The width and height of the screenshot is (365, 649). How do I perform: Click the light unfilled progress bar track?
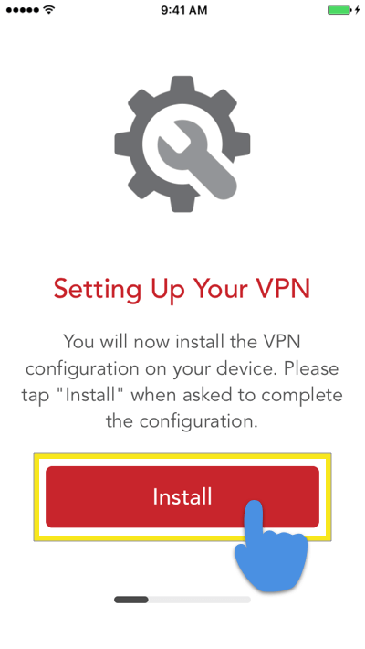199,600
